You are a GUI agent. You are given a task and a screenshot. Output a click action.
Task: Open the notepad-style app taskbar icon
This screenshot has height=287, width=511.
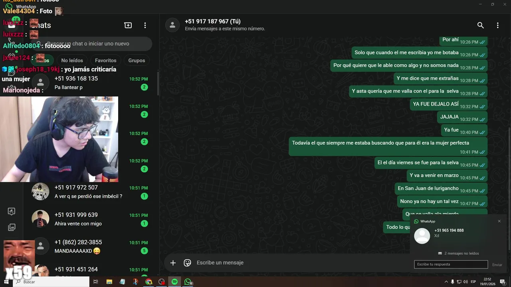122,282
